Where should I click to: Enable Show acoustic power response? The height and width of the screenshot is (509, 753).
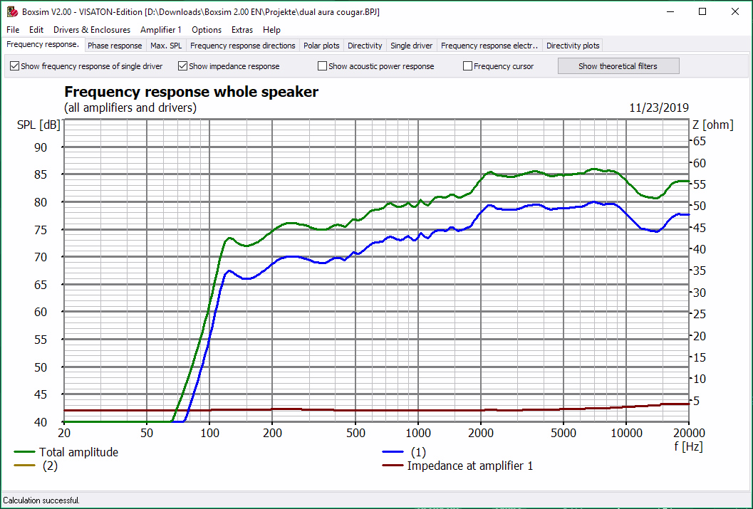pyautogui.click(x=322, y=66)
